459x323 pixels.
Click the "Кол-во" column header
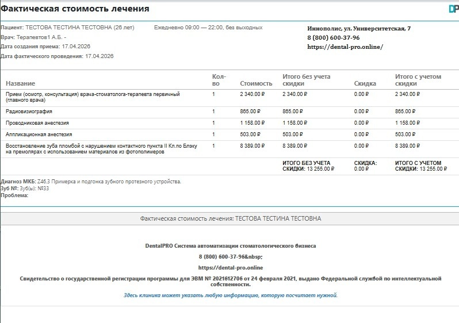(219, 80)
